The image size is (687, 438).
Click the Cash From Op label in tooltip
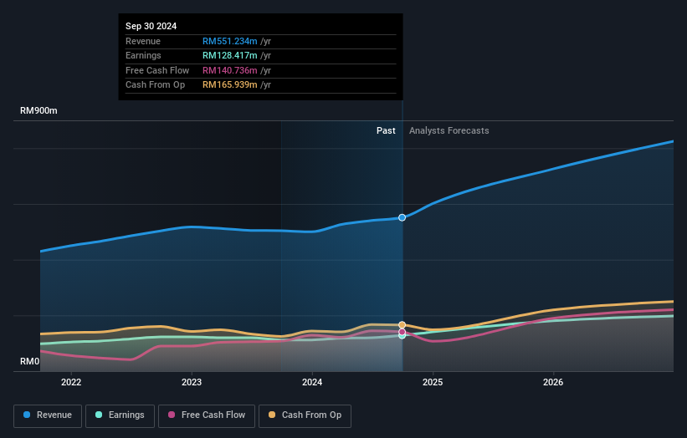click(x=155, y=85)
